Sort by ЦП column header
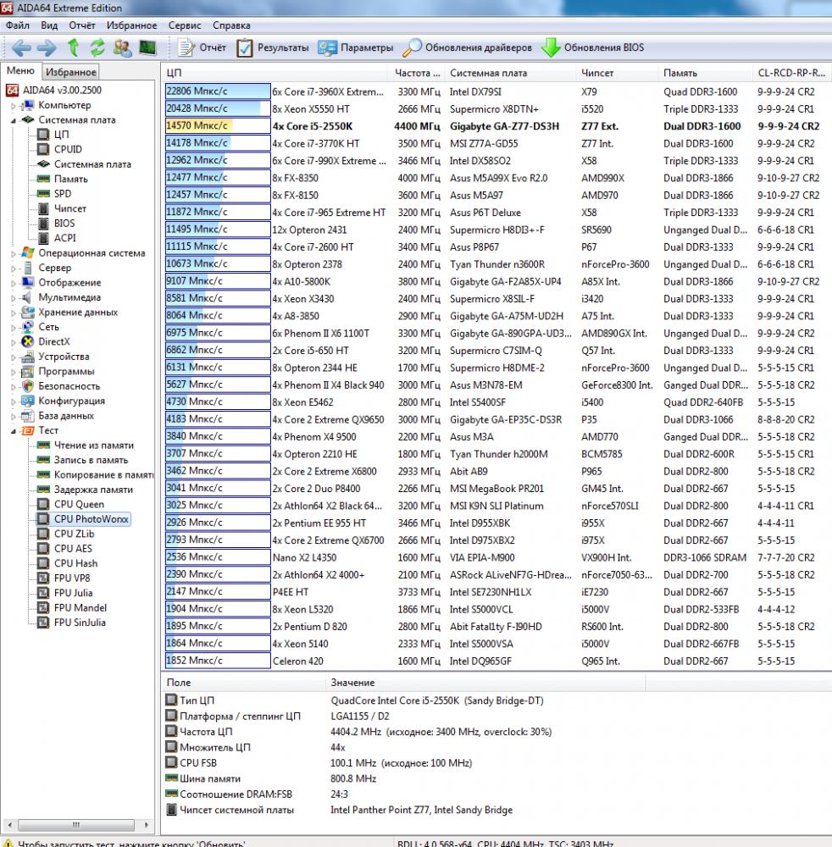 [x=275, y=73]
